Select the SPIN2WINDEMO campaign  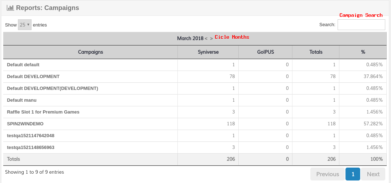point(25,124)
